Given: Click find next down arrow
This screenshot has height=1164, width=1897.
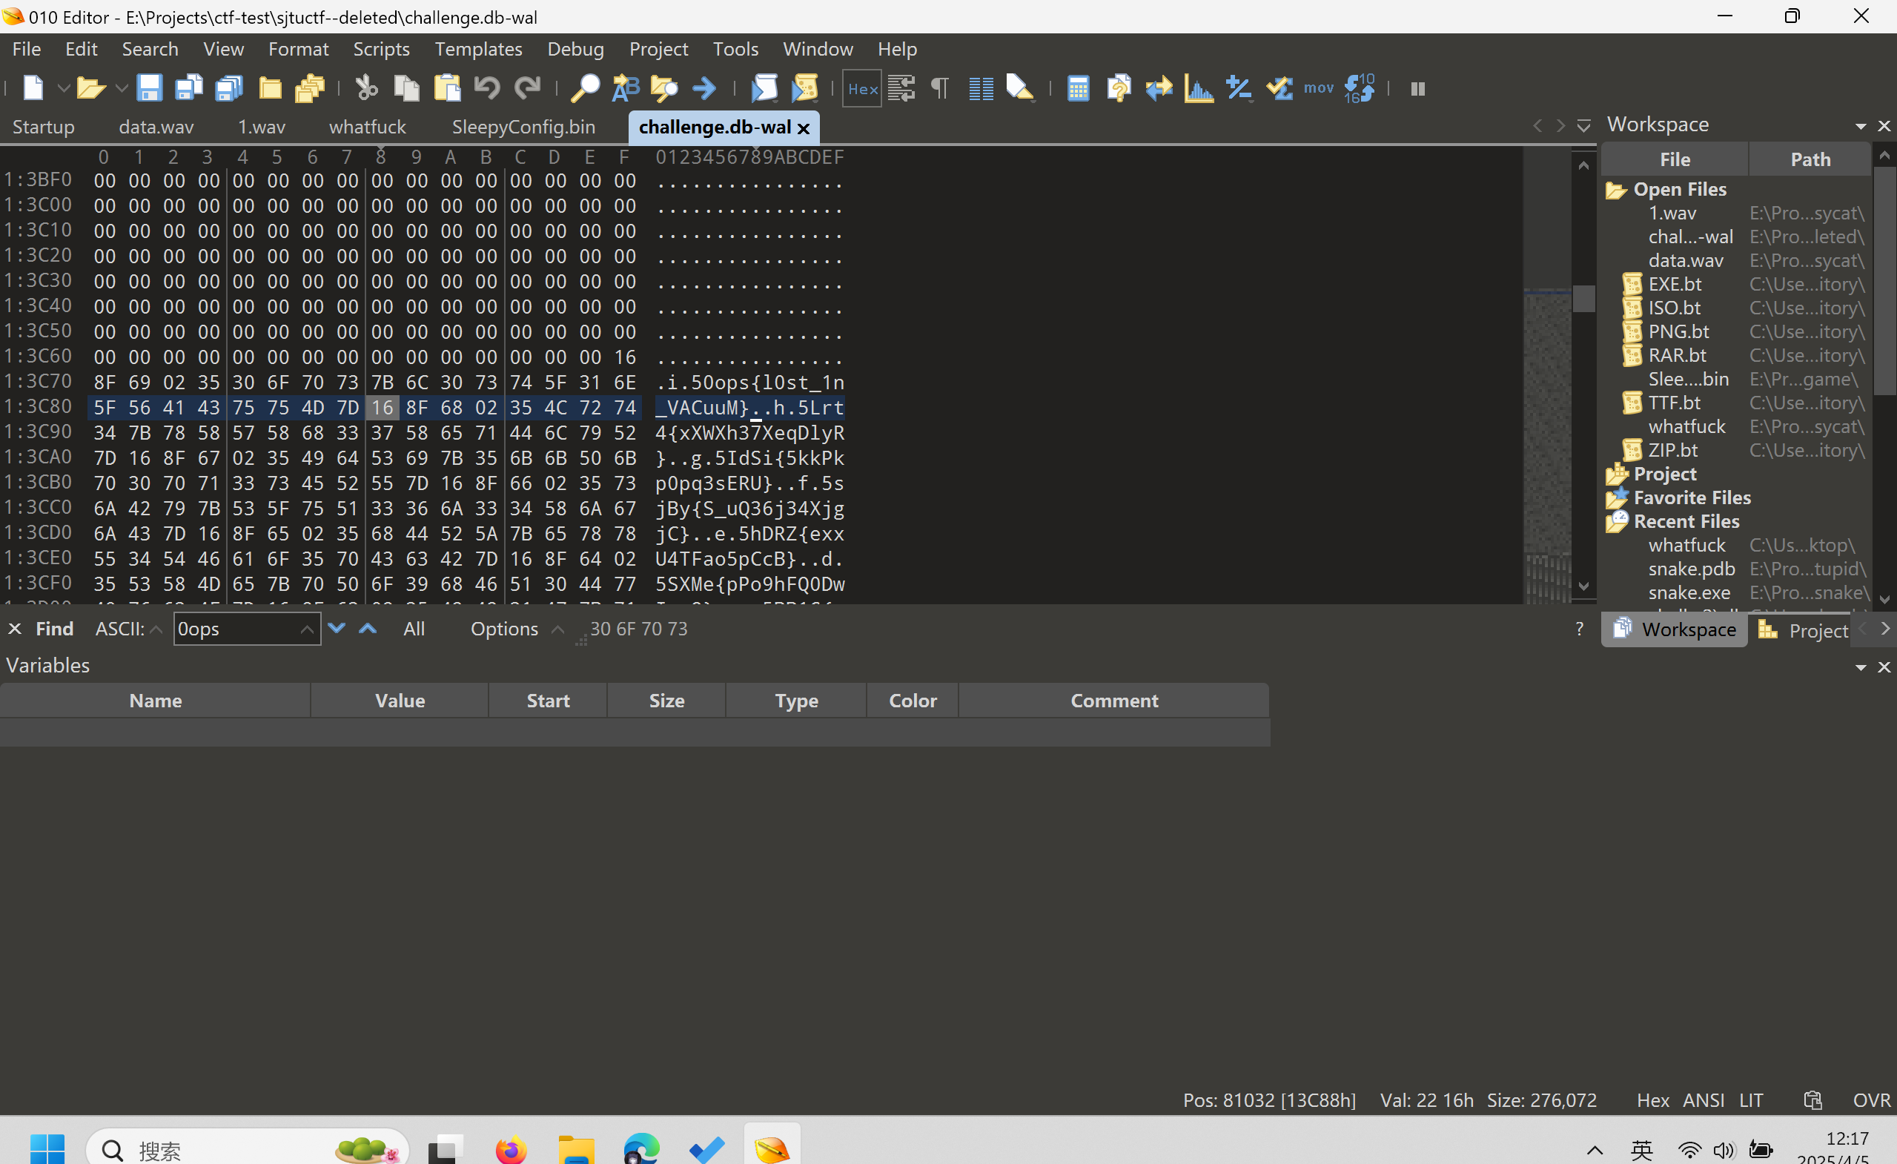Looking at the screenshot, I should (337, 628).
